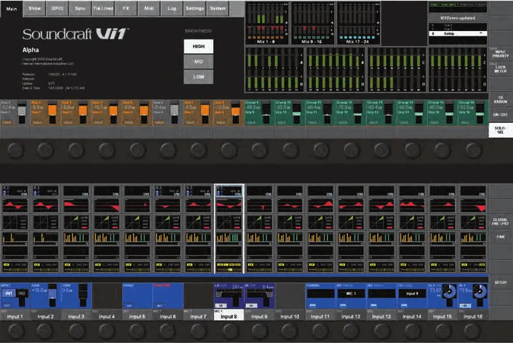513x343 pixels.
Task: Click the encoder knob under the Grp 9 strip
Action: [x=259, y=150]
